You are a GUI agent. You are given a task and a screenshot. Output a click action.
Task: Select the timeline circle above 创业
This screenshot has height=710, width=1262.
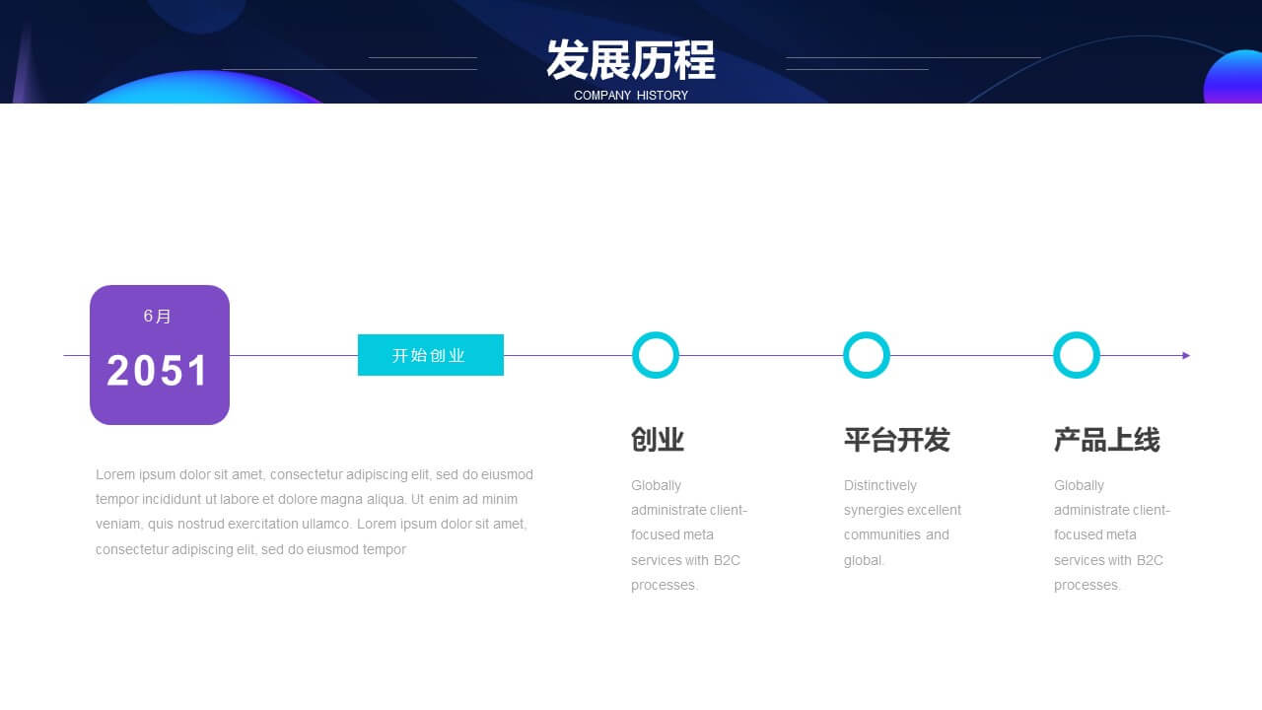(x=656, y=355)
